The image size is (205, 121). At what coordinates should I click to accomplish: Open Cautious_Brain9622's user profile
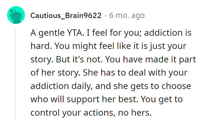point(66,15)
